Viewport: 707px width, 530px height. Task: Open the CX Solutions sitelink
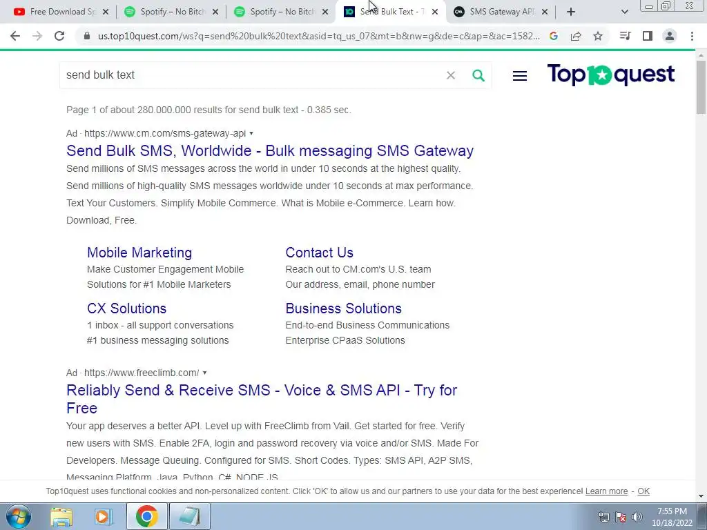[x=127, y=308]
